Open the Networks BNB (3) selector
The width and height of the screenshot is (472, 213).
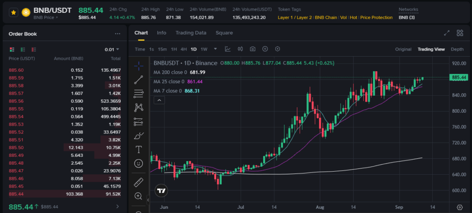[407, 17]
